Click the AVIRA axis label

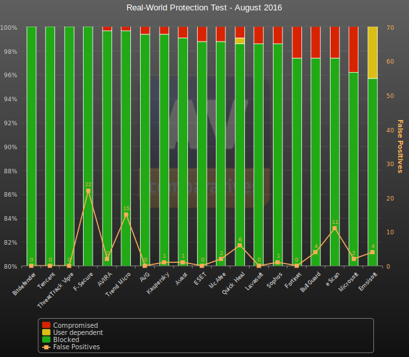tap(104, 279)
